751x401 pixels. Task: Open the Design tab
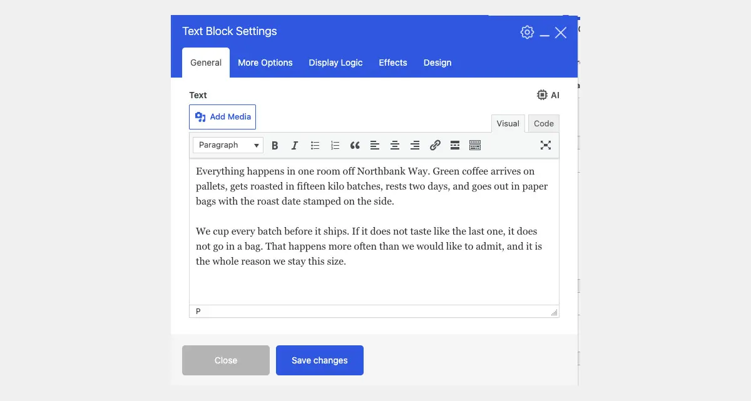click(437, 63)
